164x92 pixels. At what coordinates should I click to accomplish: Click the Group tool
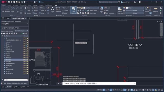pos(147,10)
